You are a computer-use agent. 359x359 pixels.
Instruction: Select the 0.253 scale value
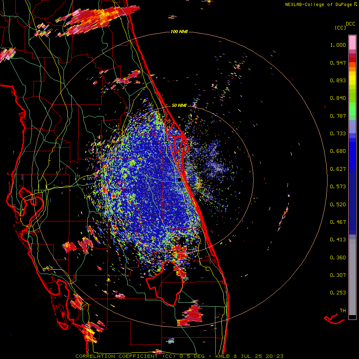(x=338, y=293)
